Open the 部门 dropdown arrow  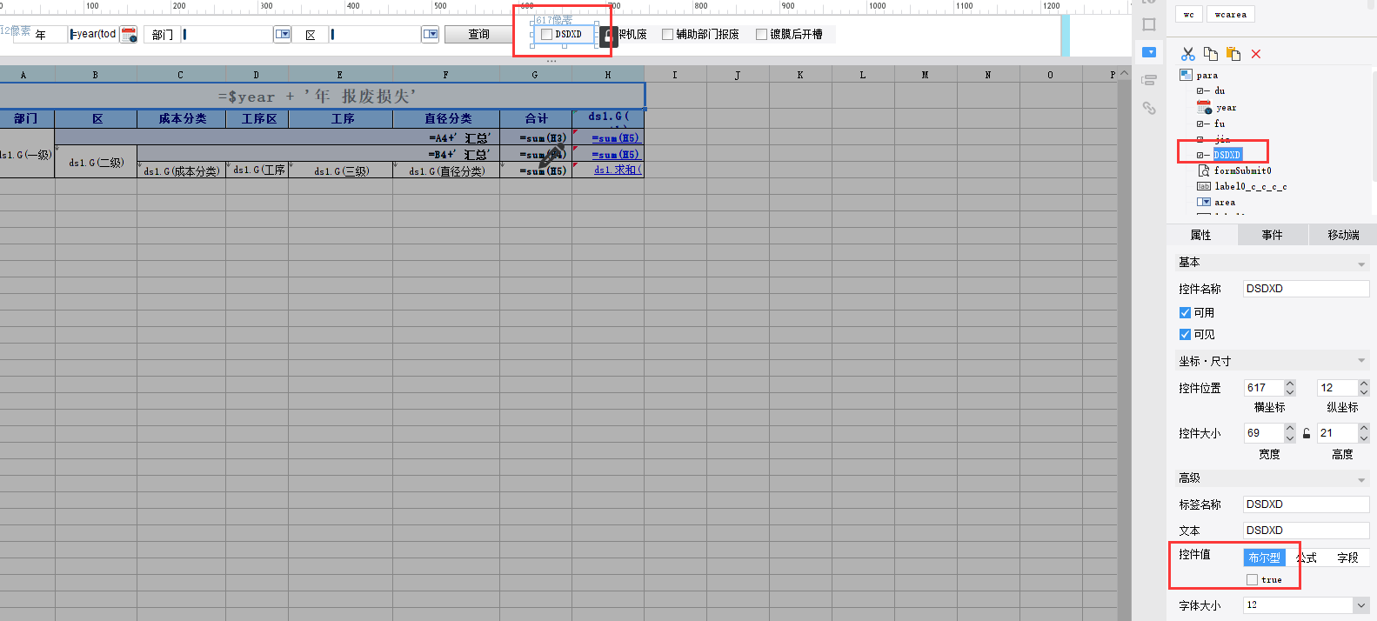point(283,34)
